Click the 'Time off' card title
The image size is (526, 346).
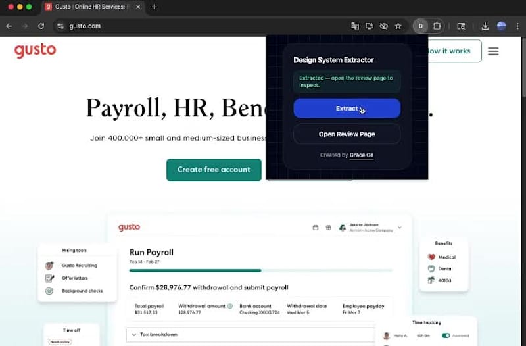pyautogui.click(x=72, y=330)
